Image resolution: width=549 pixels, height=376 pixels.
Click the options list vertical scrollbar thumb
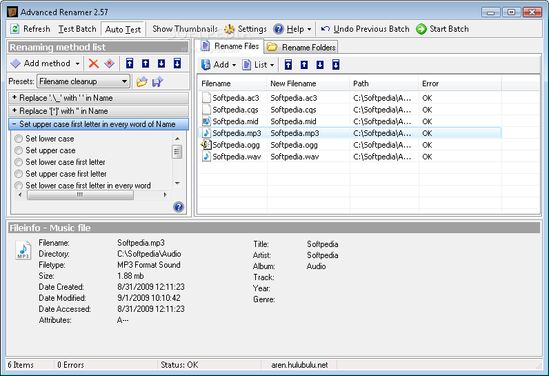click(177, 152)
